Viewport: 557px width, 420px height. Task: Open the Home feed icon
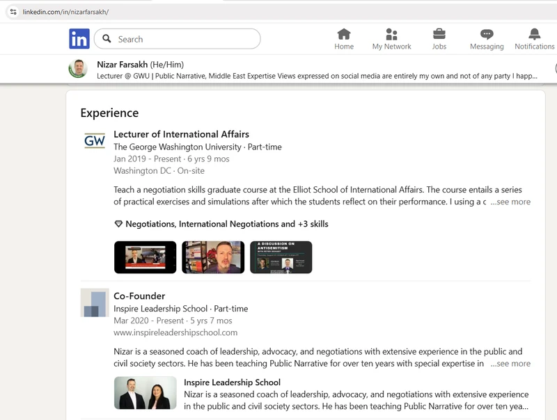(x=344, y=35)
